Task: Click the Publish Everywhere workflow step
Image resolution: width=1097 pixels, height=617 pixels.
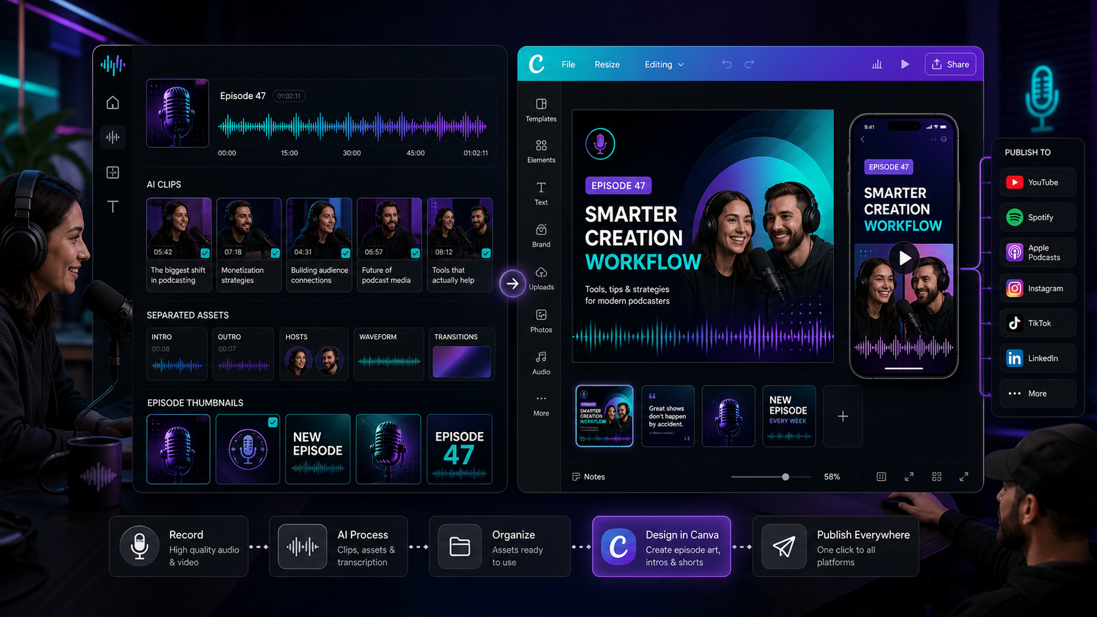Action: tap(836, 546)
